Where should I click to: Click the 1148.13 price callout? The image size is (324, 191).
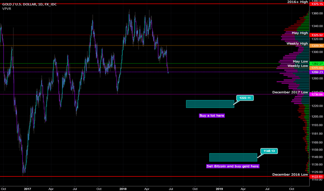(269, 151)
